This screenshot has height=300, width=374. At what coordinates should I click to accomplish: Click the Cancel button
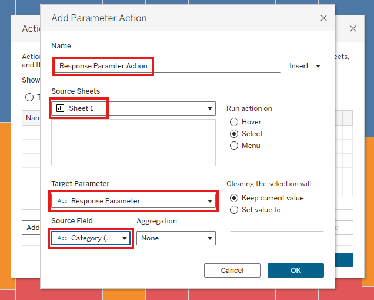coord(232,271)
